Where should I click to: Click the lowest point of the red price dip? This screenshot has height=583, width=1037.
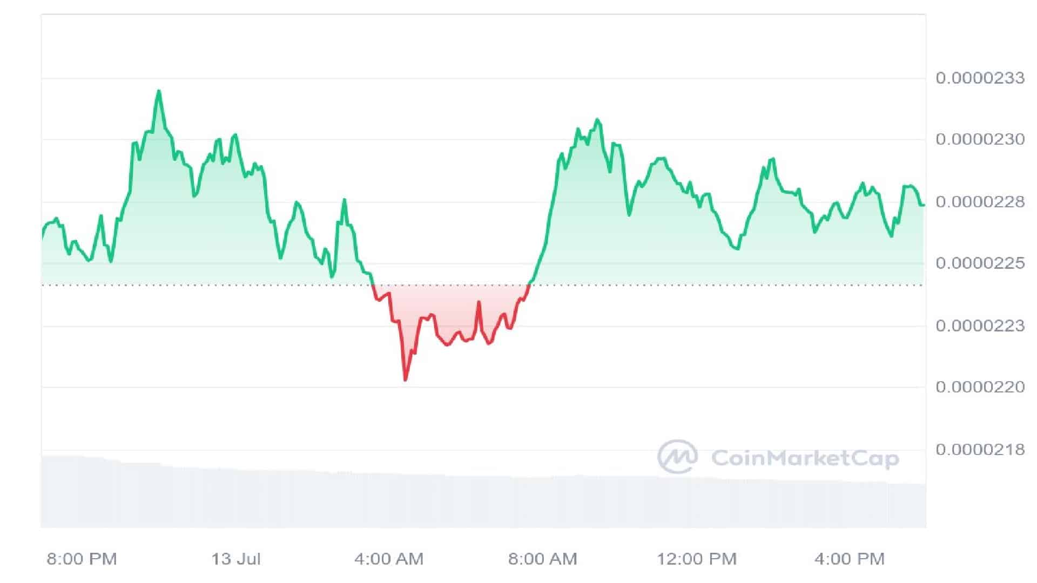[405, 379]
